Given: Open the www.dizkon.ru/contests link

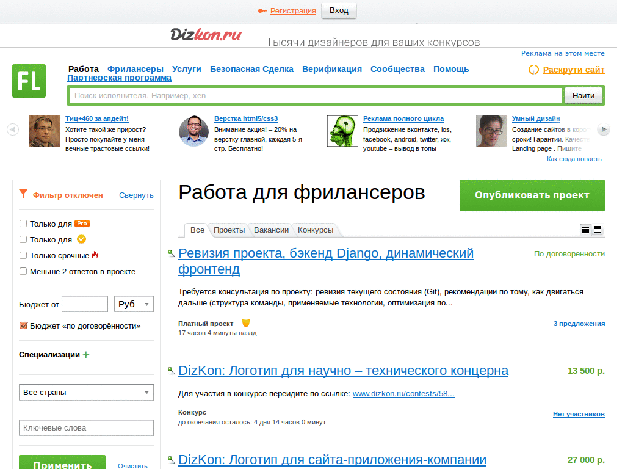Looking at the screenshot, I should pyautogui.click(x=403, y=394).
